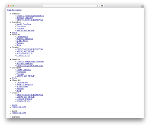Follow the Skip to content link
This screenshot has width=150, height=127.
point(14,10)
